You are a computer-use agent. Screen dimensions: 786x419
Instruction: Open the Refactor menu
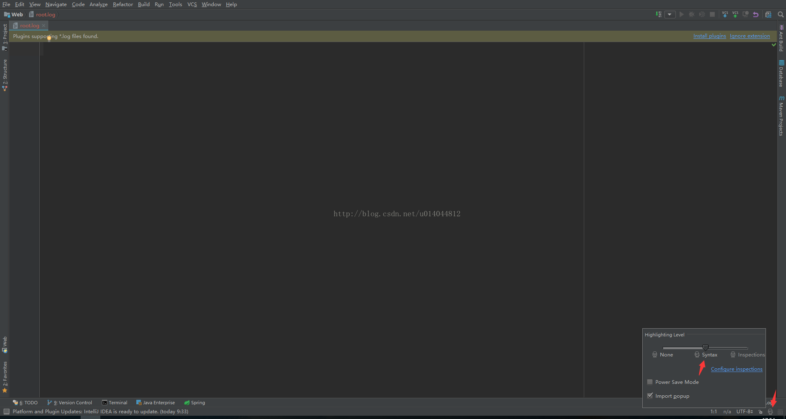click(x=123, y=4)
